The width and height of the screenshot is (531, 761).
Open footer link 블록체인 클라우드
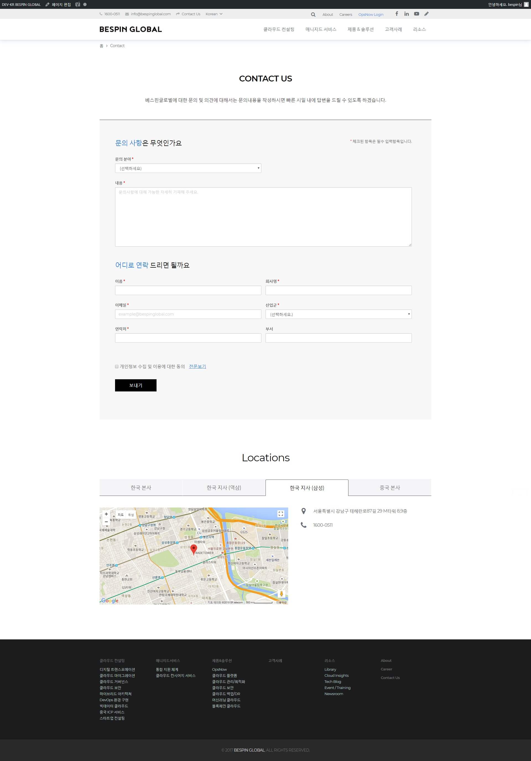[x=226, y=706]
